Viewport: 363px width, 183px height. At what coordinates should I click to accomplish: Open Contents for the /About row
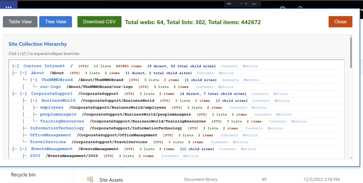(205, 73)
